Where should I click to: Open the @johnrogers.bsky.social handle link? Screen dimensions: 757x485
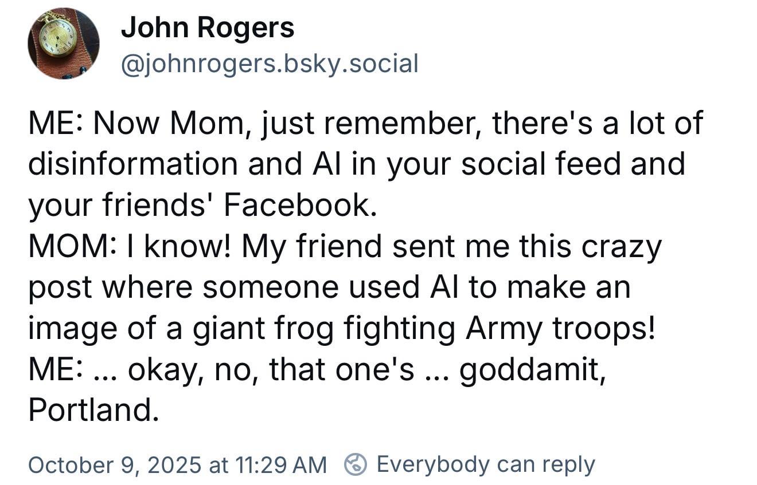[269, 64]
